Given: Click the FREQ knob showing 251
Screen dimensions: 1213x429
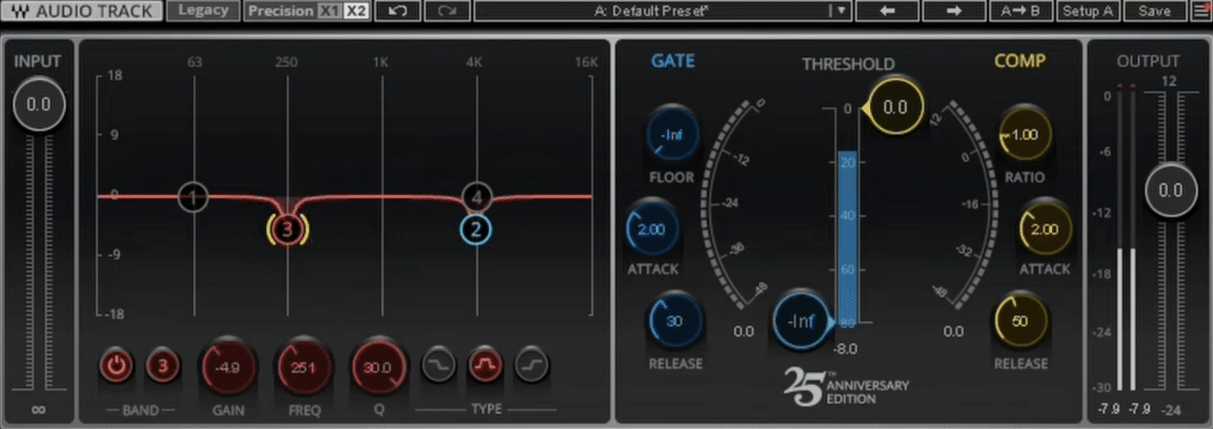Looking at the screenshot, I should pos(302,367).
